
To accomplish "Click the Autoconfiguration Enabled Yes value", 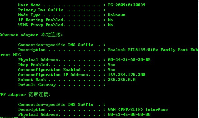I will click(112, 70).
